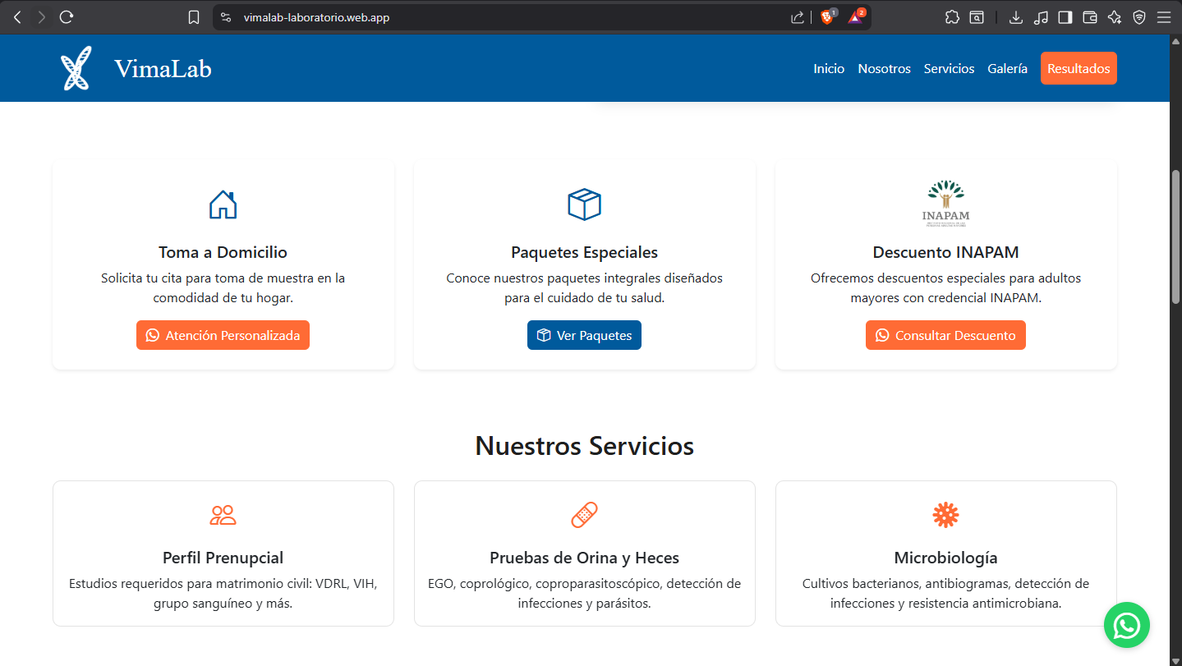This screenshot has width=1182, height=666.
Task: Click the Microbiología virus icon
Action: point(945,515)
